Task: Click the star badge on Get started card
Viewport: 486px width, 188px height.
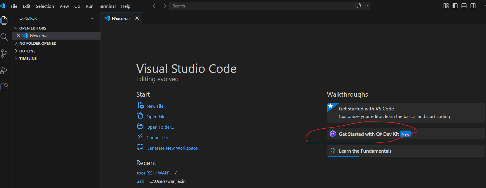Action: point(331,106)
